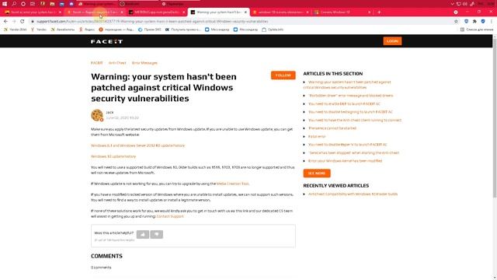
Task: Open 'Windows kernel has been modified' article
Action: tap(345, 161)
